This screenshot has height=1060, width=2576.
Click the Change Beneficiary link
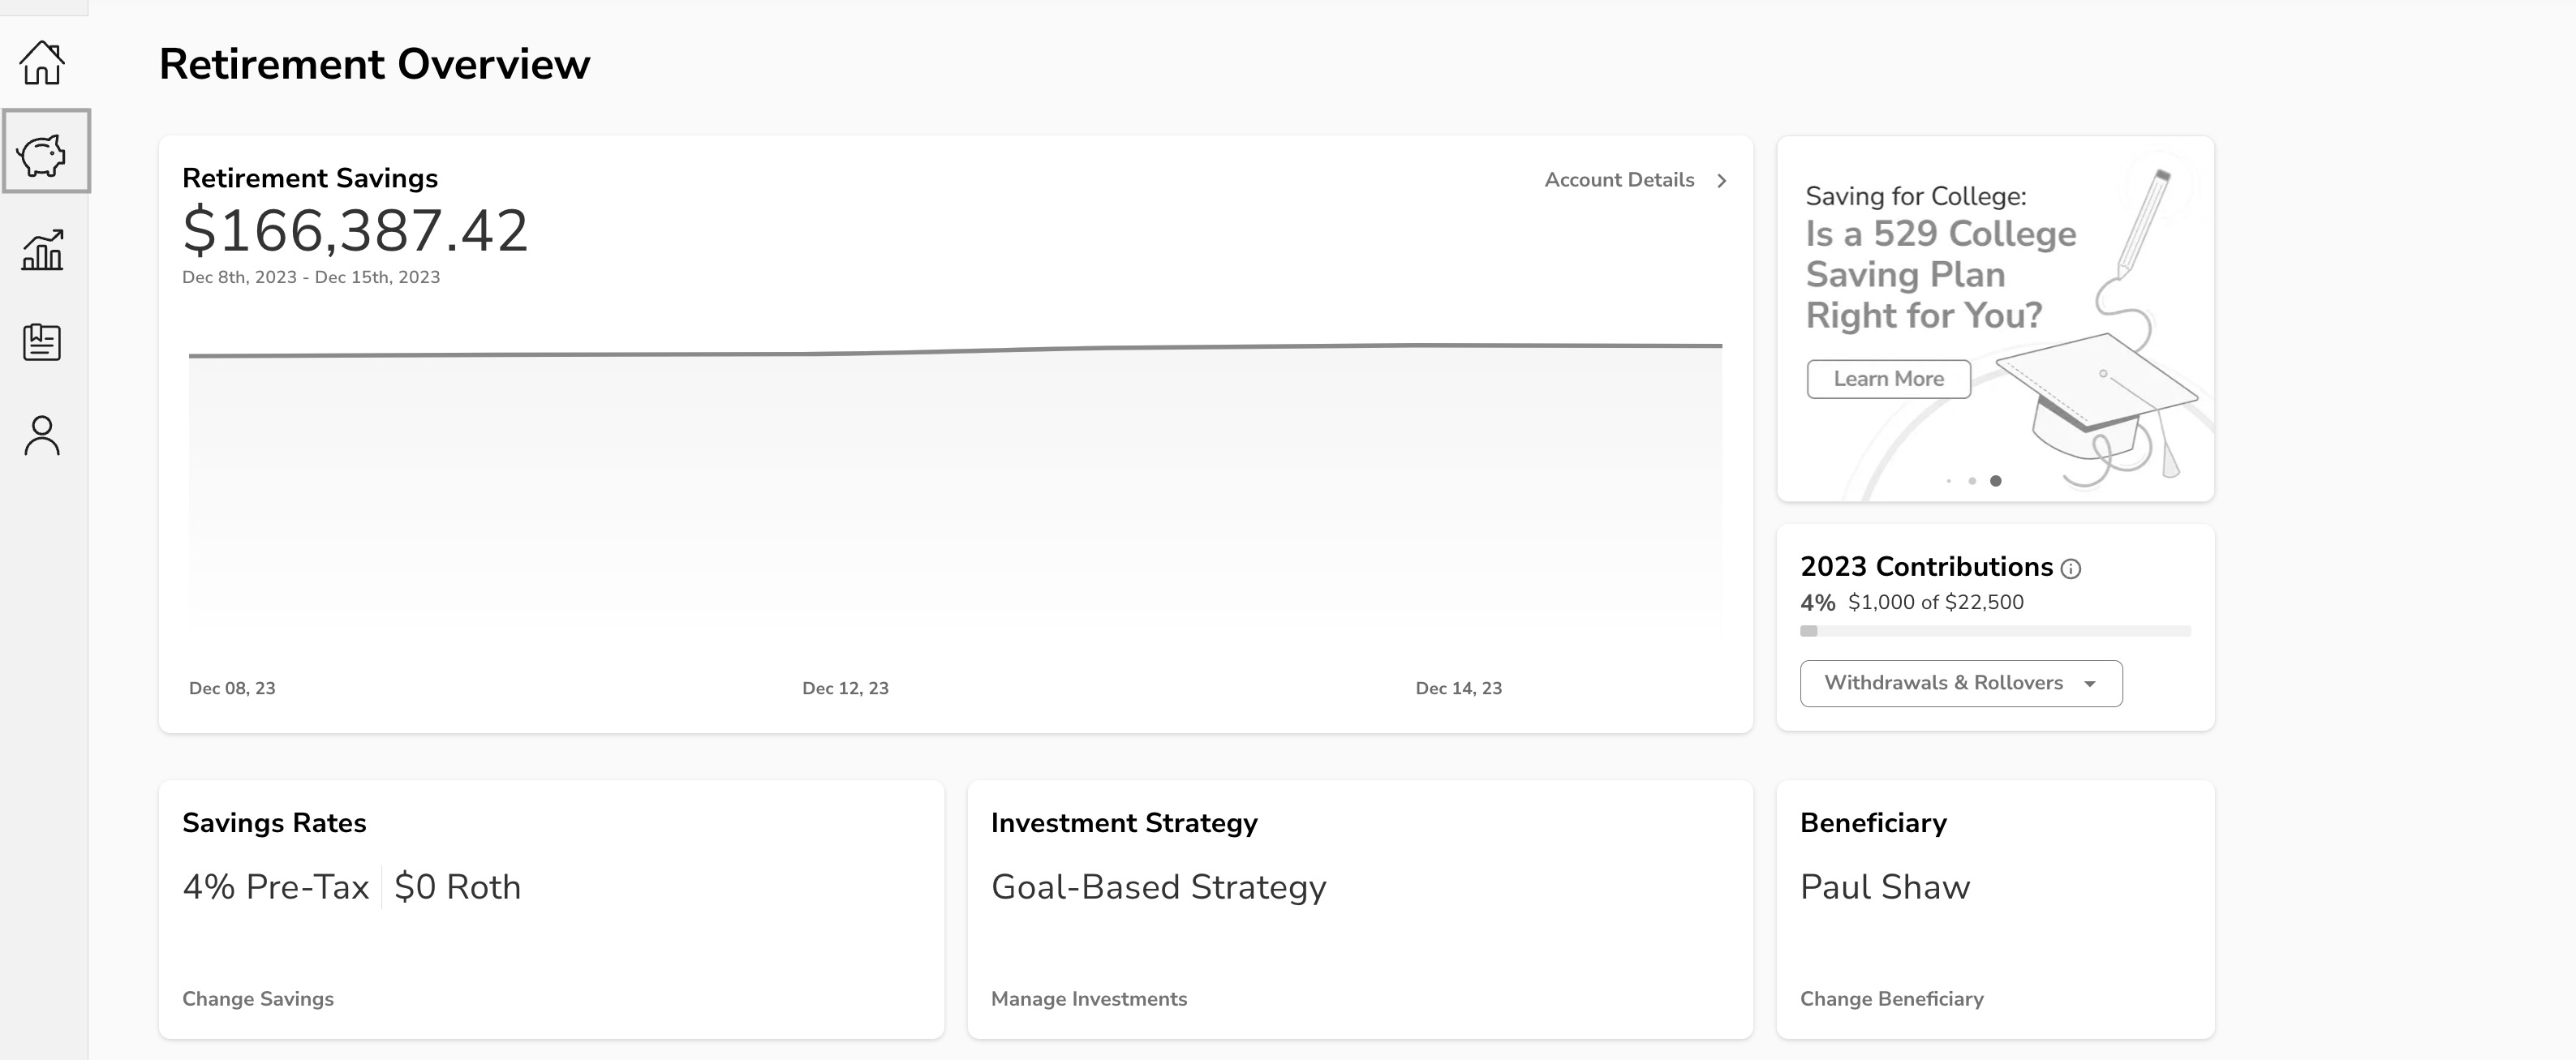coord(1892,999)
